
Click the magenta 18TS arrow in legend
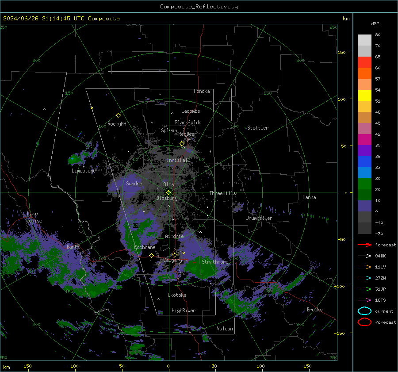(x=364, y=300)
